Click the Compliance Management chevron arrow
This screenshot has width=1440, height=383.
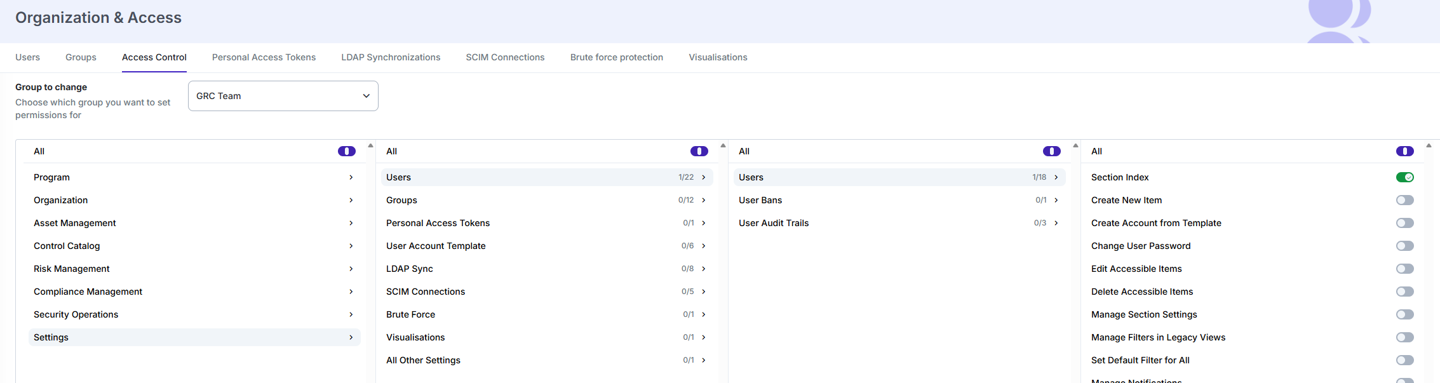point(351,292)
